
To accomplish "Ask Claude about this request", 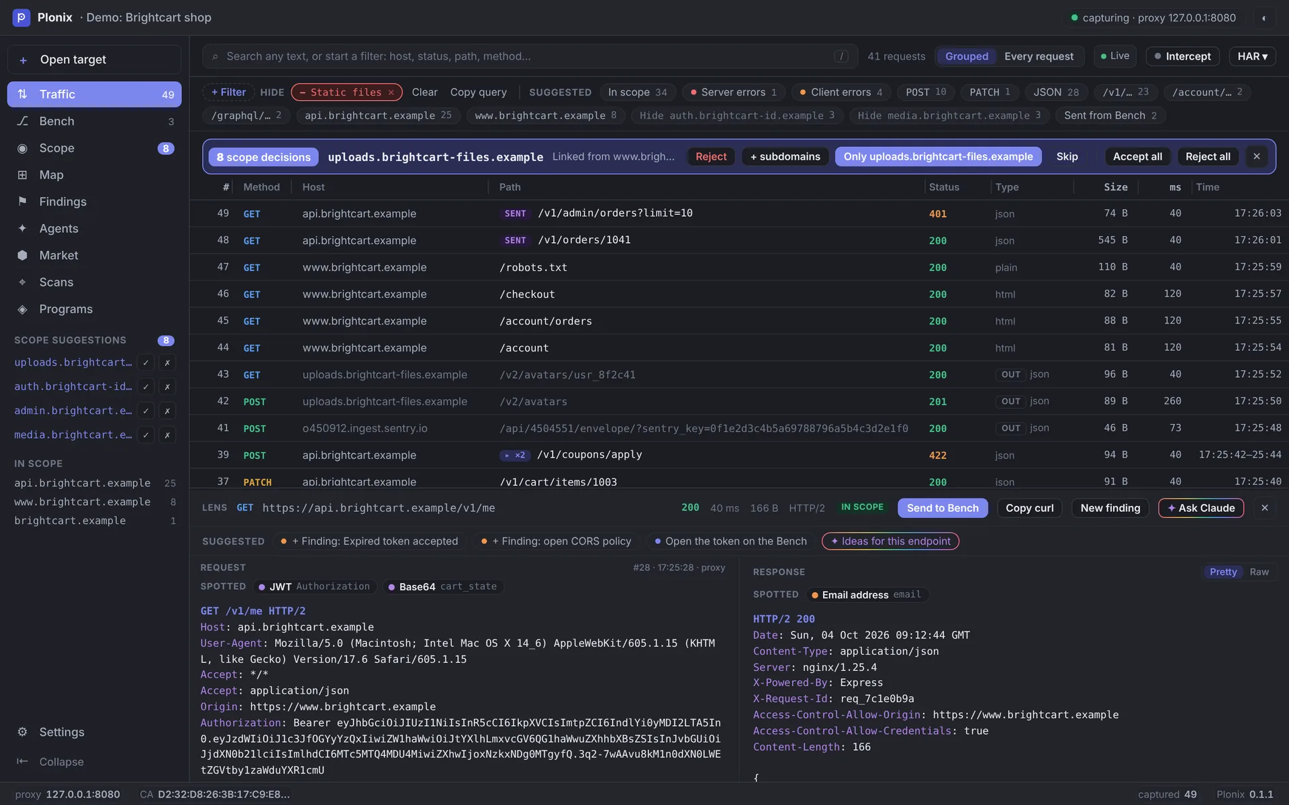I will 1200,508.
